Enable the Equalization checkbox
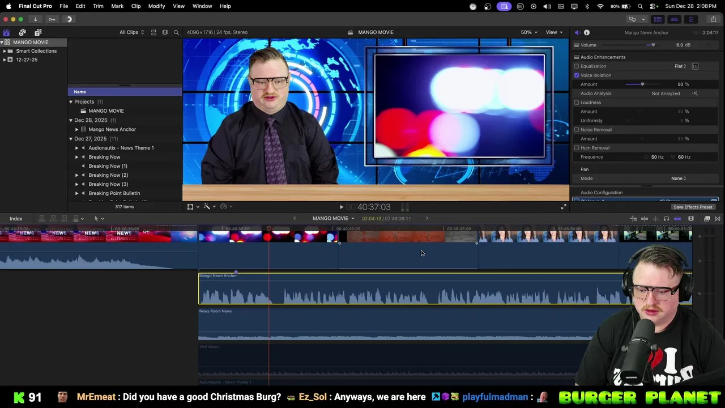This screenshot has height=408, width=725. coord(577,66)
